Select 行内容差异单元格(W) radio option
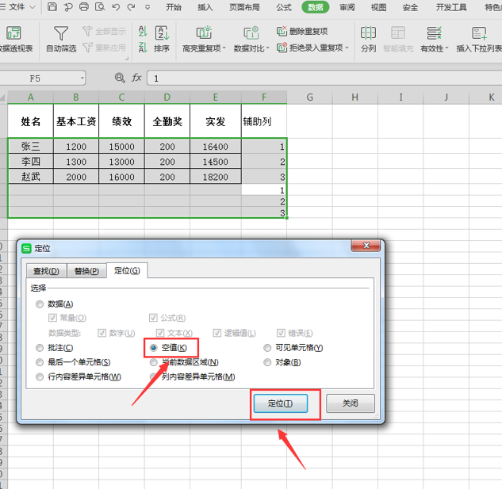The image size is (502, 489). pos(40,376)
